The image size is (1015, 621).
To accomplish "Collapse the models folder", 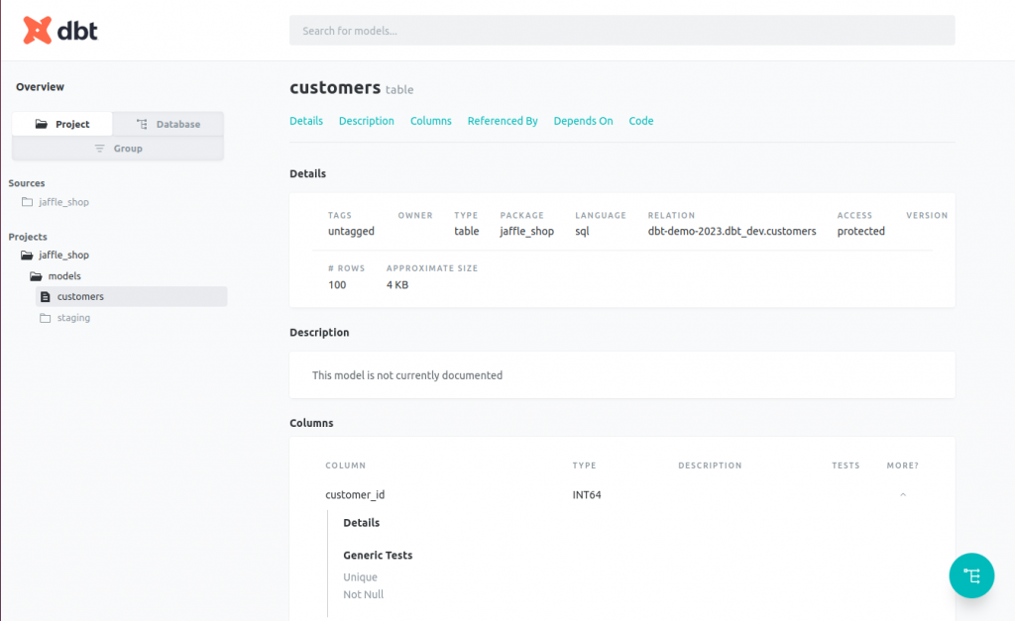I will point(64,276).
